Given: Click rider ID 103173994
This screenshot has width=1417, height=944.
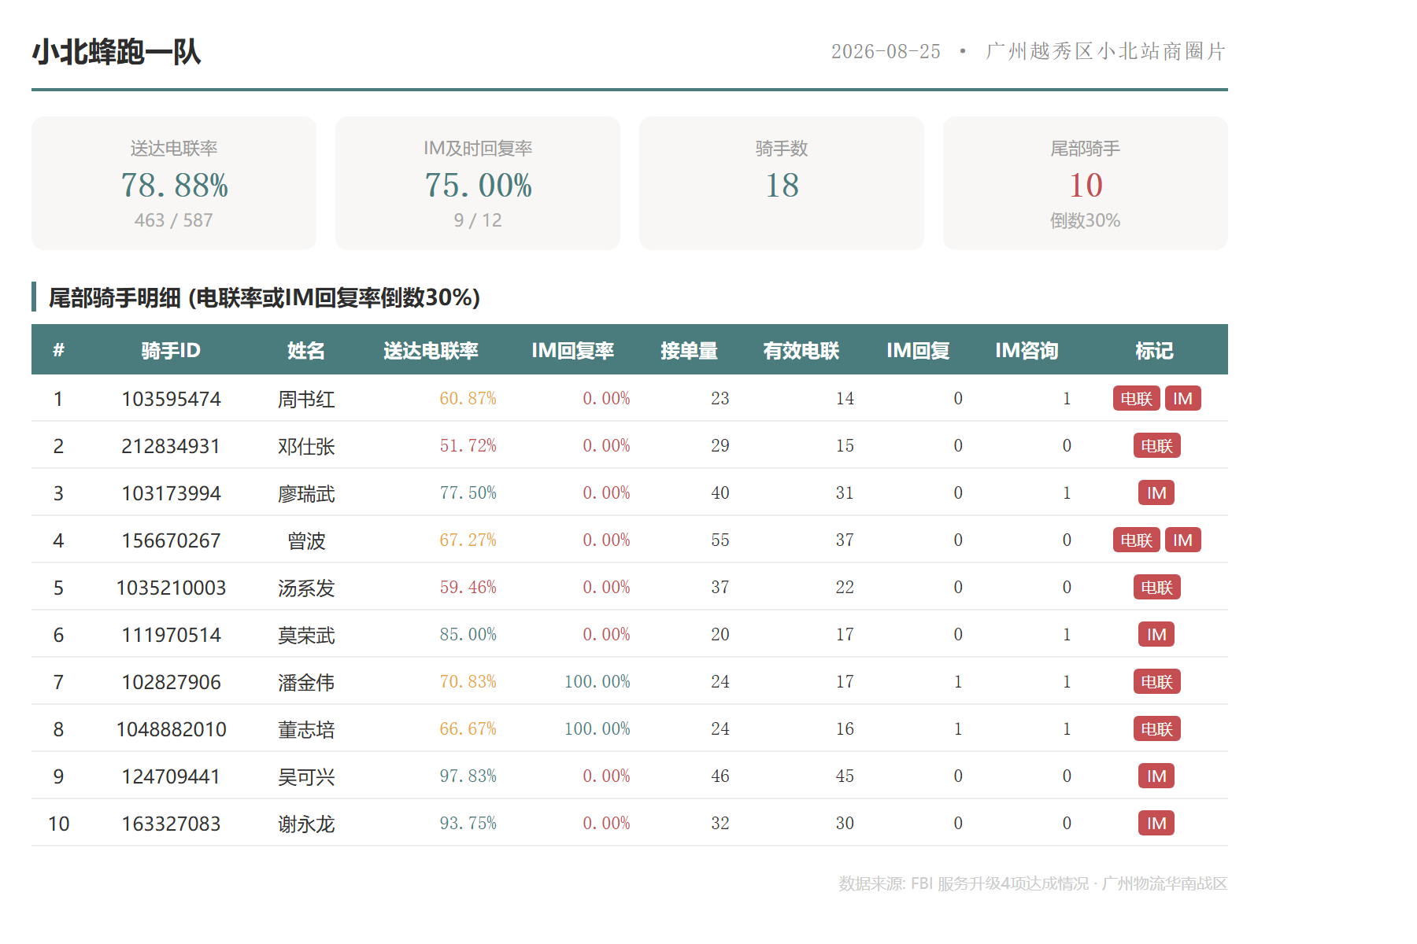Looking at the screenshot, I should [171, 493].
